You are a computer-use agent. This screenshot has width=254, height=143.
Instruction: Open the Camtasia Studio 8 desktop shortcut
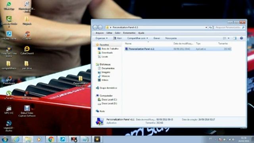click(9, 21)
